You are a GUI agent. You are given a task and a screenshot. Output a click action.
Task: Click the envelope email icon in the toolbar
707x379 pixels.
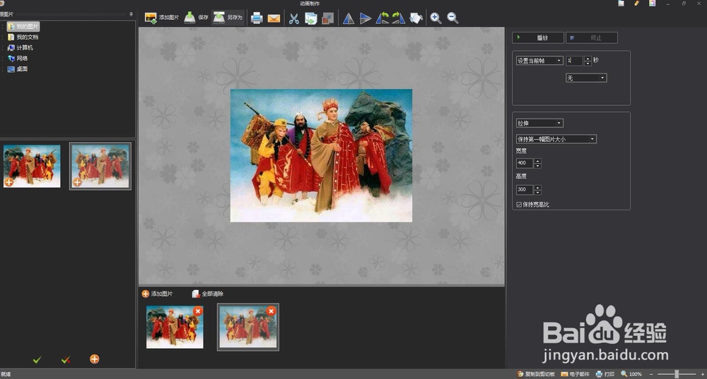coord(274,18)
